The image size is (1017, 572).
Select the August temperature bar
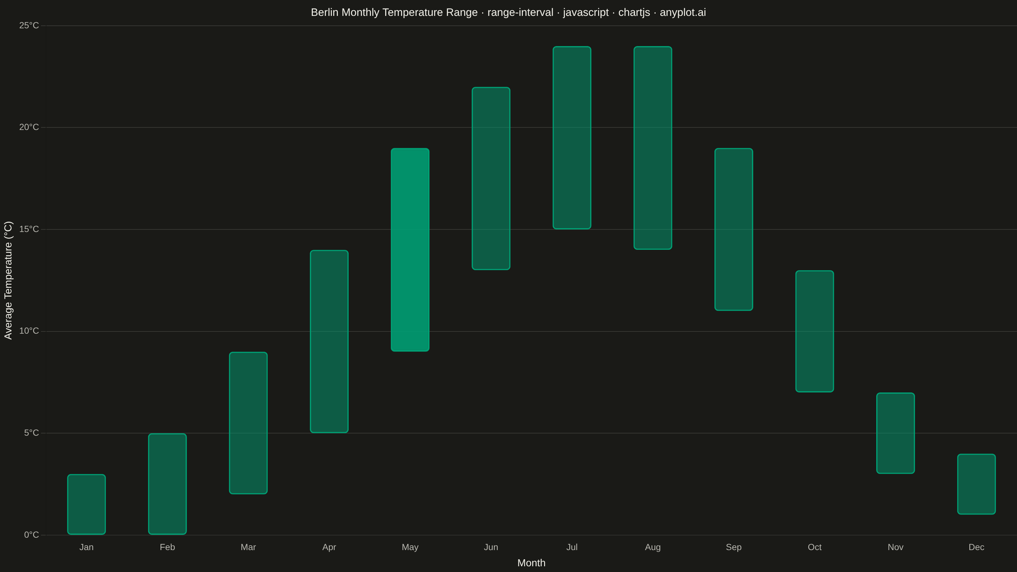[x=653, y=148]
